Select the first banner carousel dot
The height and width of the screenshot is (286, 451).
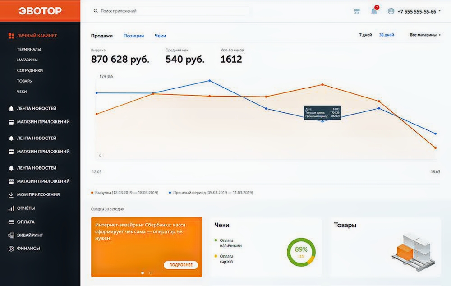coord(143,273)
